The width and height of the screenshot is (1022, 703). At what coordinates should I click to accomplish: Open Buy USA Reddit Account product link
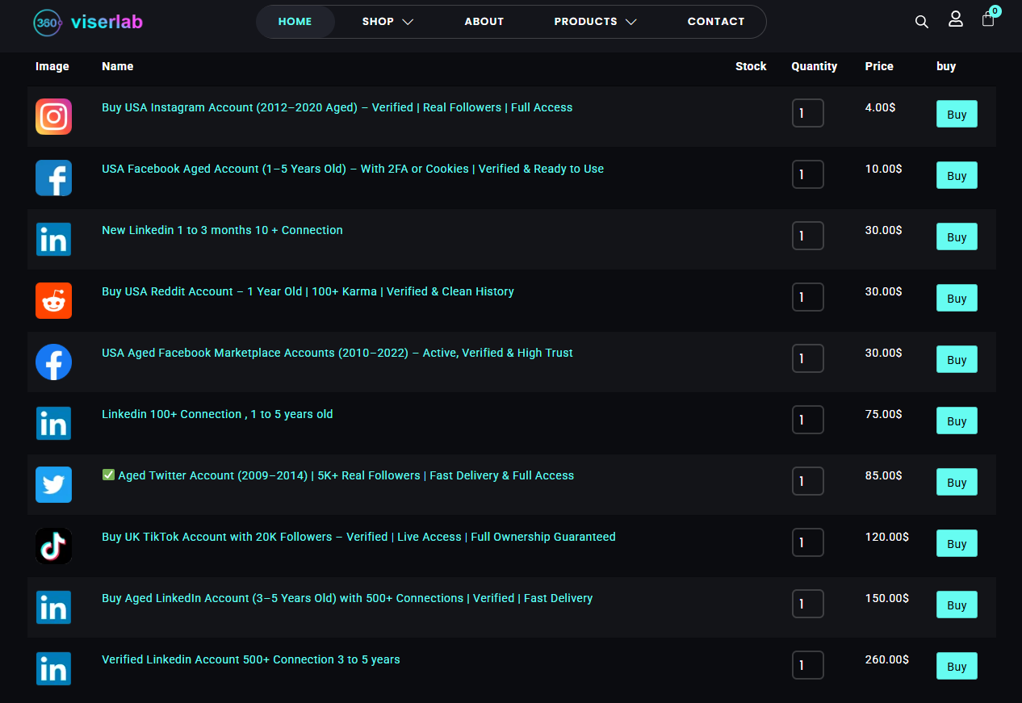pos(308,291)
